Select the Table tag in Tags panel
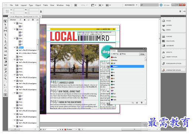The height and width of the screenshot is (134, 193). (x=127, y=100)
